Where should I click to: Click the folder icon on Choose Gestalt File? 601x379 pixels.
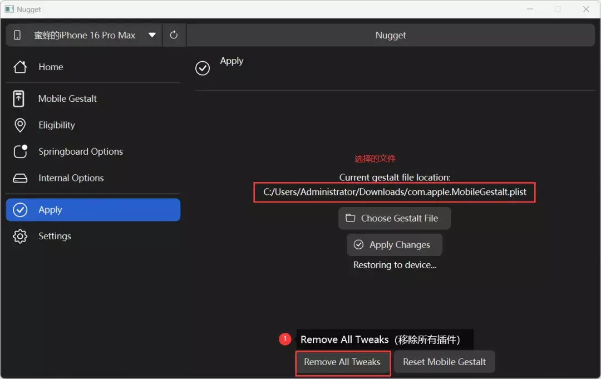[x=351, y=218]
